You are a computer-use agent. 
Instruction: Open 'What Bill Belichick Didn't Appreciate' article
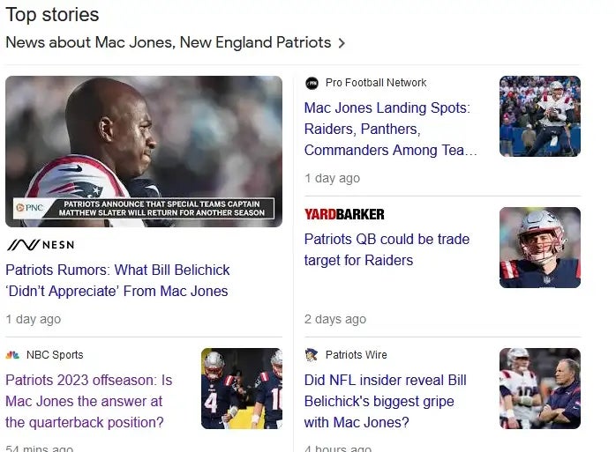pyautogui.click(x=117, y=280)
